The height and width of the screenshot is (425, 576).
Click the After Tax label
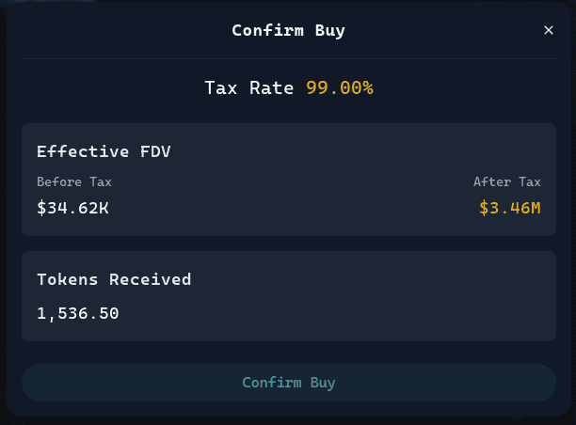[x=506, y=181]
